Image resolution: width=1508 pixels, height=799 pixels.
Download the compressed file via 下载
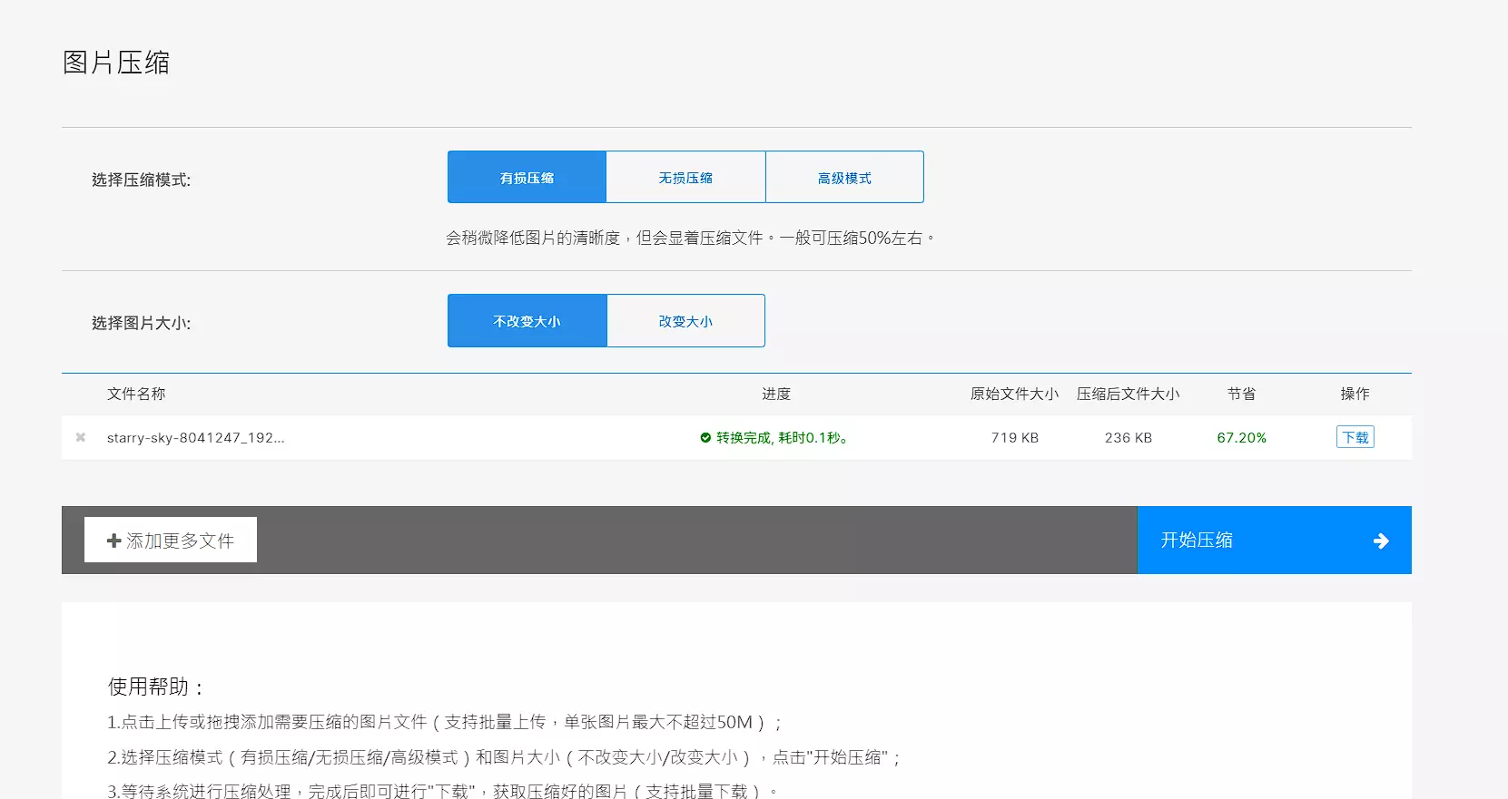point(1355,437)
